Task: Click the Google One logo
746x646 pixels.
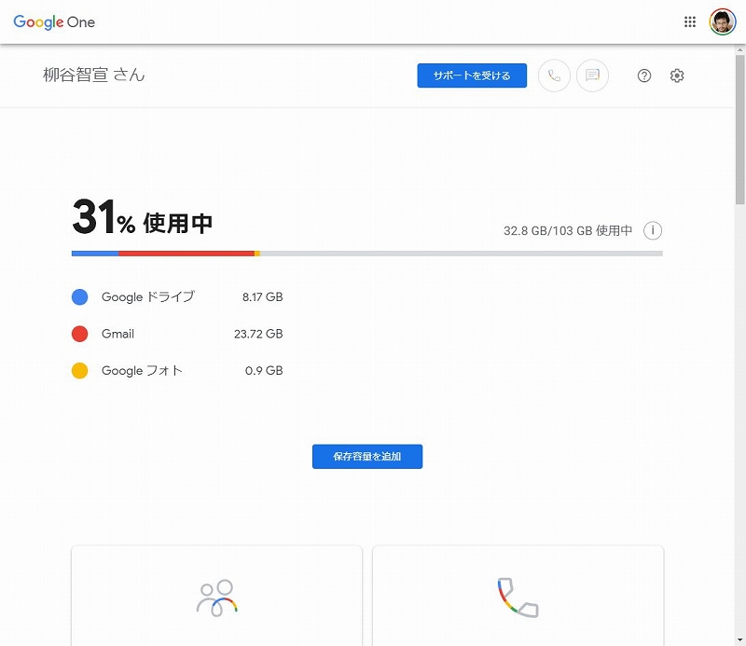Action: pyautogui.click(x=54, y=21)
